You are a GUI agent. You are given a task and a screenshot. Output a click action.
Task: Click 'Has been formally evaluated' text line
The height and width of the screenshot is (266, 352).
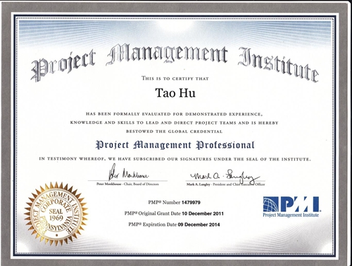pos(174,114)
